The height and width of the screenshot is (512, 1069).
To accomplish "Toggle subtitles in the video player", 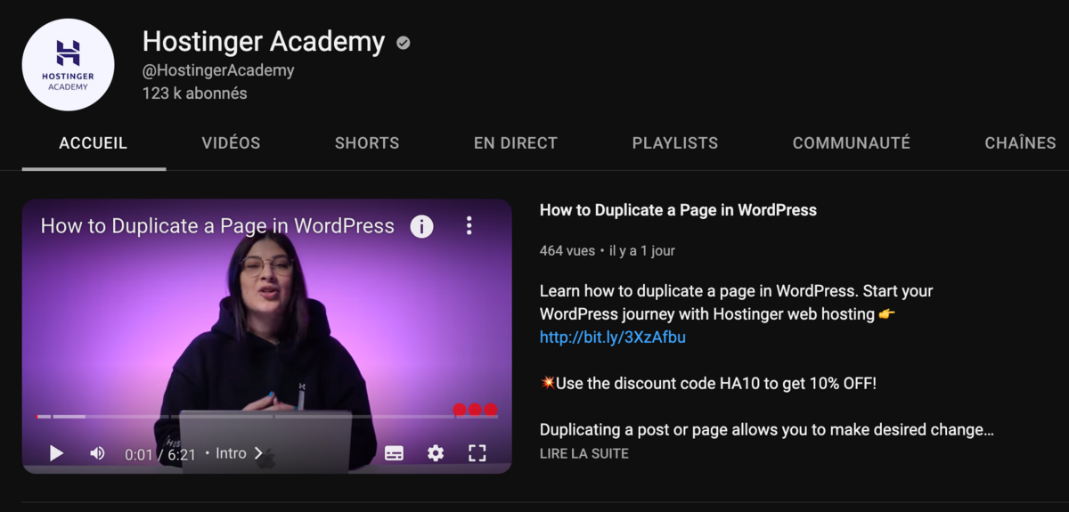I will 394,453.
